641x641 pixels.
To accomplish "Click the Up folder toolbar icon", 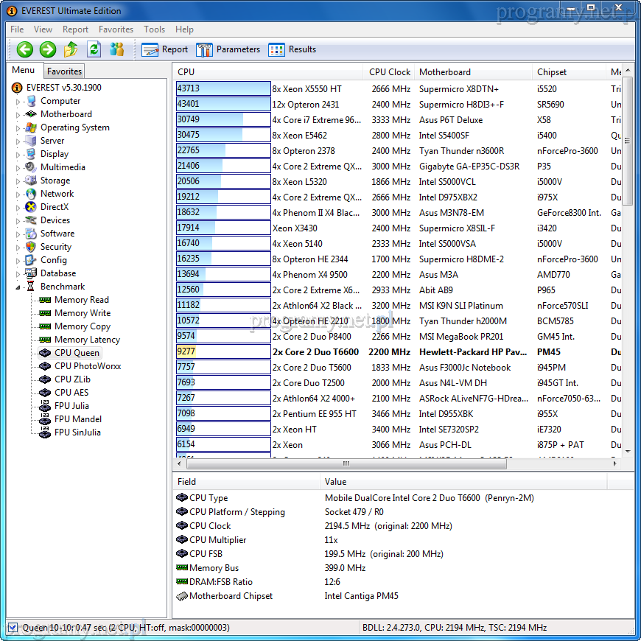I will pyautogui.click(x=71, y=49).
